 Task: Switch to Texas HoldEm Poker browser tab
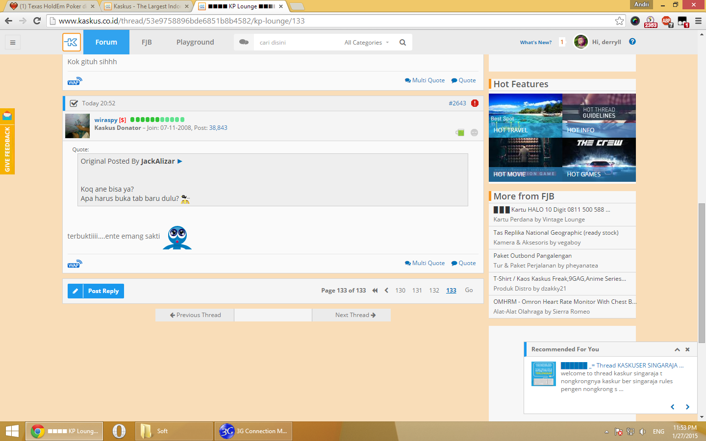[51, 6]
